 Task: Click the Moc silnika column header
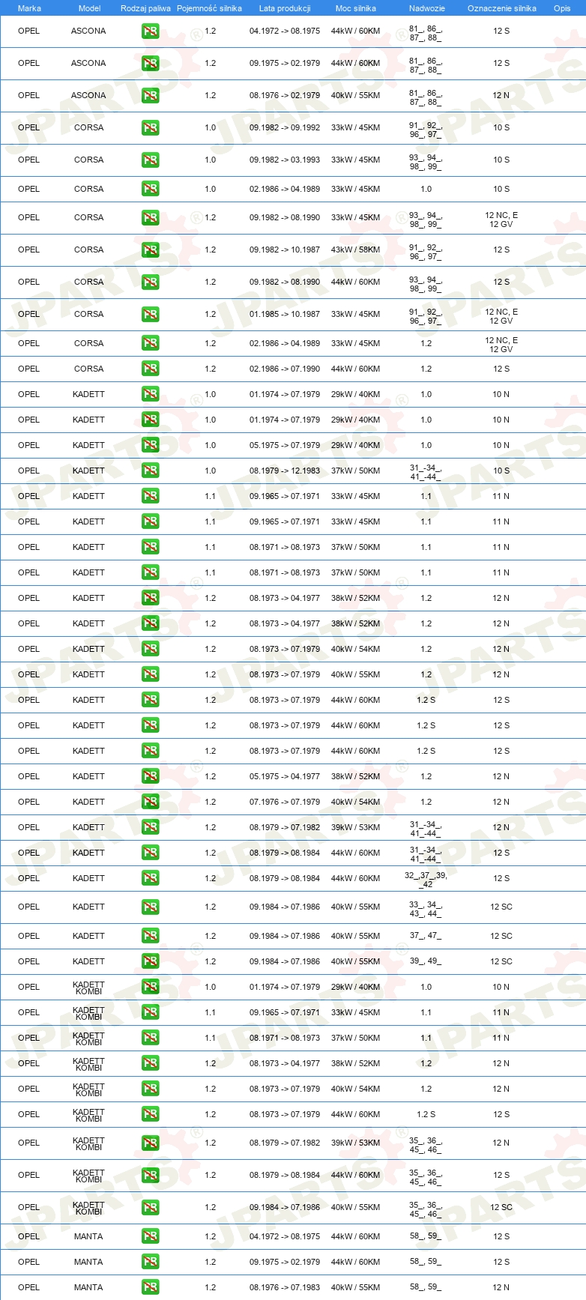tap(356, 8)
